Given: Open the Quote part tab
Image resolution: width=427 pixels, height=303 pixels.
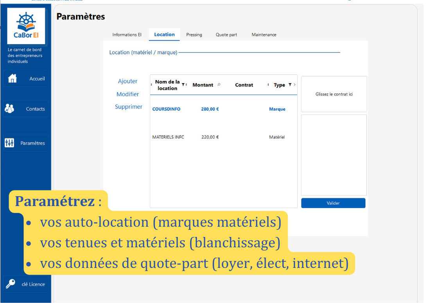Looking at the screenshot, I should coord(226,34).
